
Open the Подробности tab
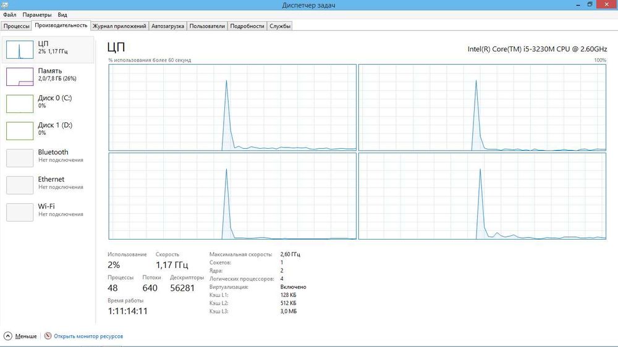(x=247, y=26)
